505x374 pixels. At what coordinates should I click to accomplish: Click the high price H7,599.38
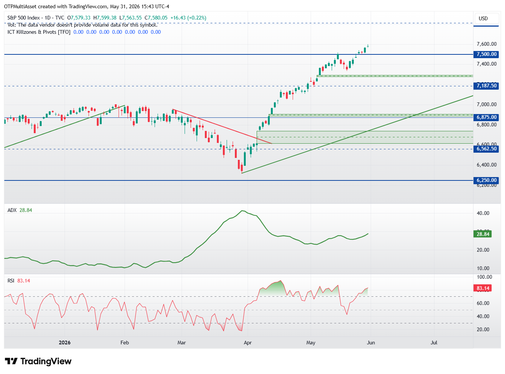(105, 18)
